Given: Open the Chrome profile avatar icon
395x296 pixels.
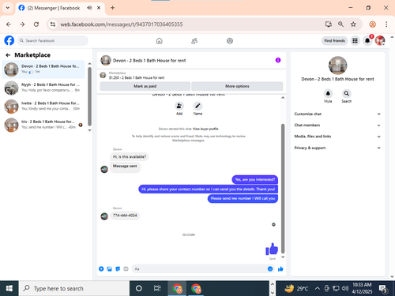Looking at the screenshot, I should pyautogui.click(x=372, y=24).
